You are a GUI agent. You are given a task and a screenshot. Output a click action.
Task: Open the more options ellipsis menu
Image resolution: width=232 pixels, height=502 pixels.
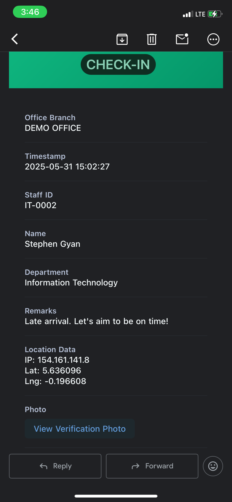coord(213,39)
